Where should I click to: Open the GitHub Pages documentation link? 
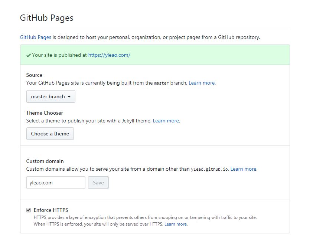click(36, 37)
